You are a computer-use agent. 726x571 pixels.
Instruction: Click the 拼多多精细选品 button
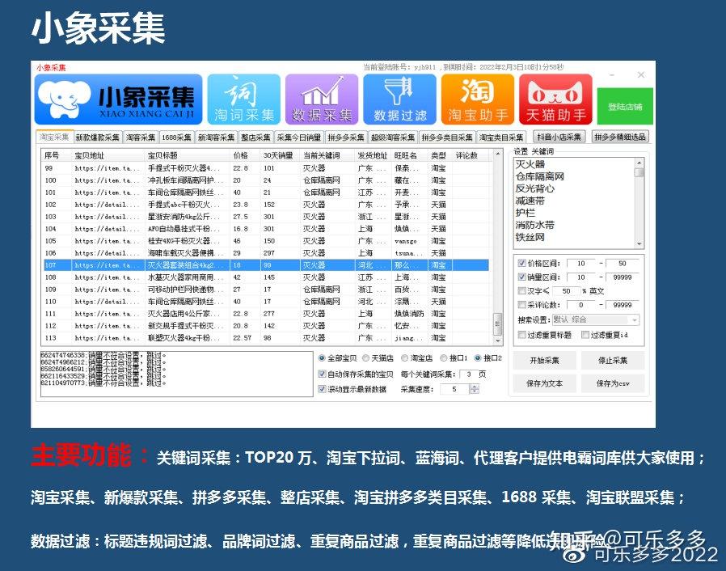tap(620, 137)
